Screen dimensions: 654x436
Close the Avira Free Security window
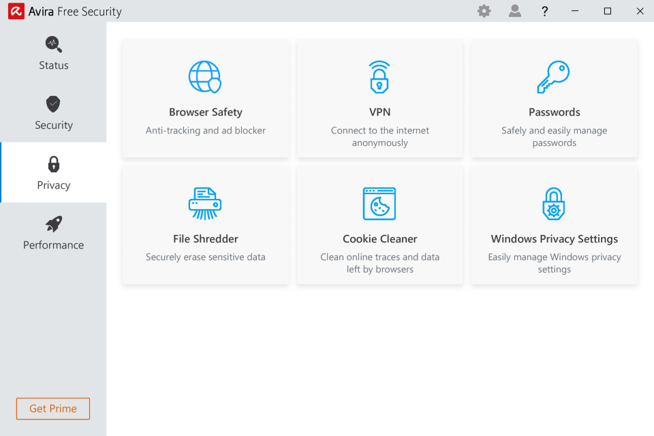pyautogui.click(x=640, y=11)
